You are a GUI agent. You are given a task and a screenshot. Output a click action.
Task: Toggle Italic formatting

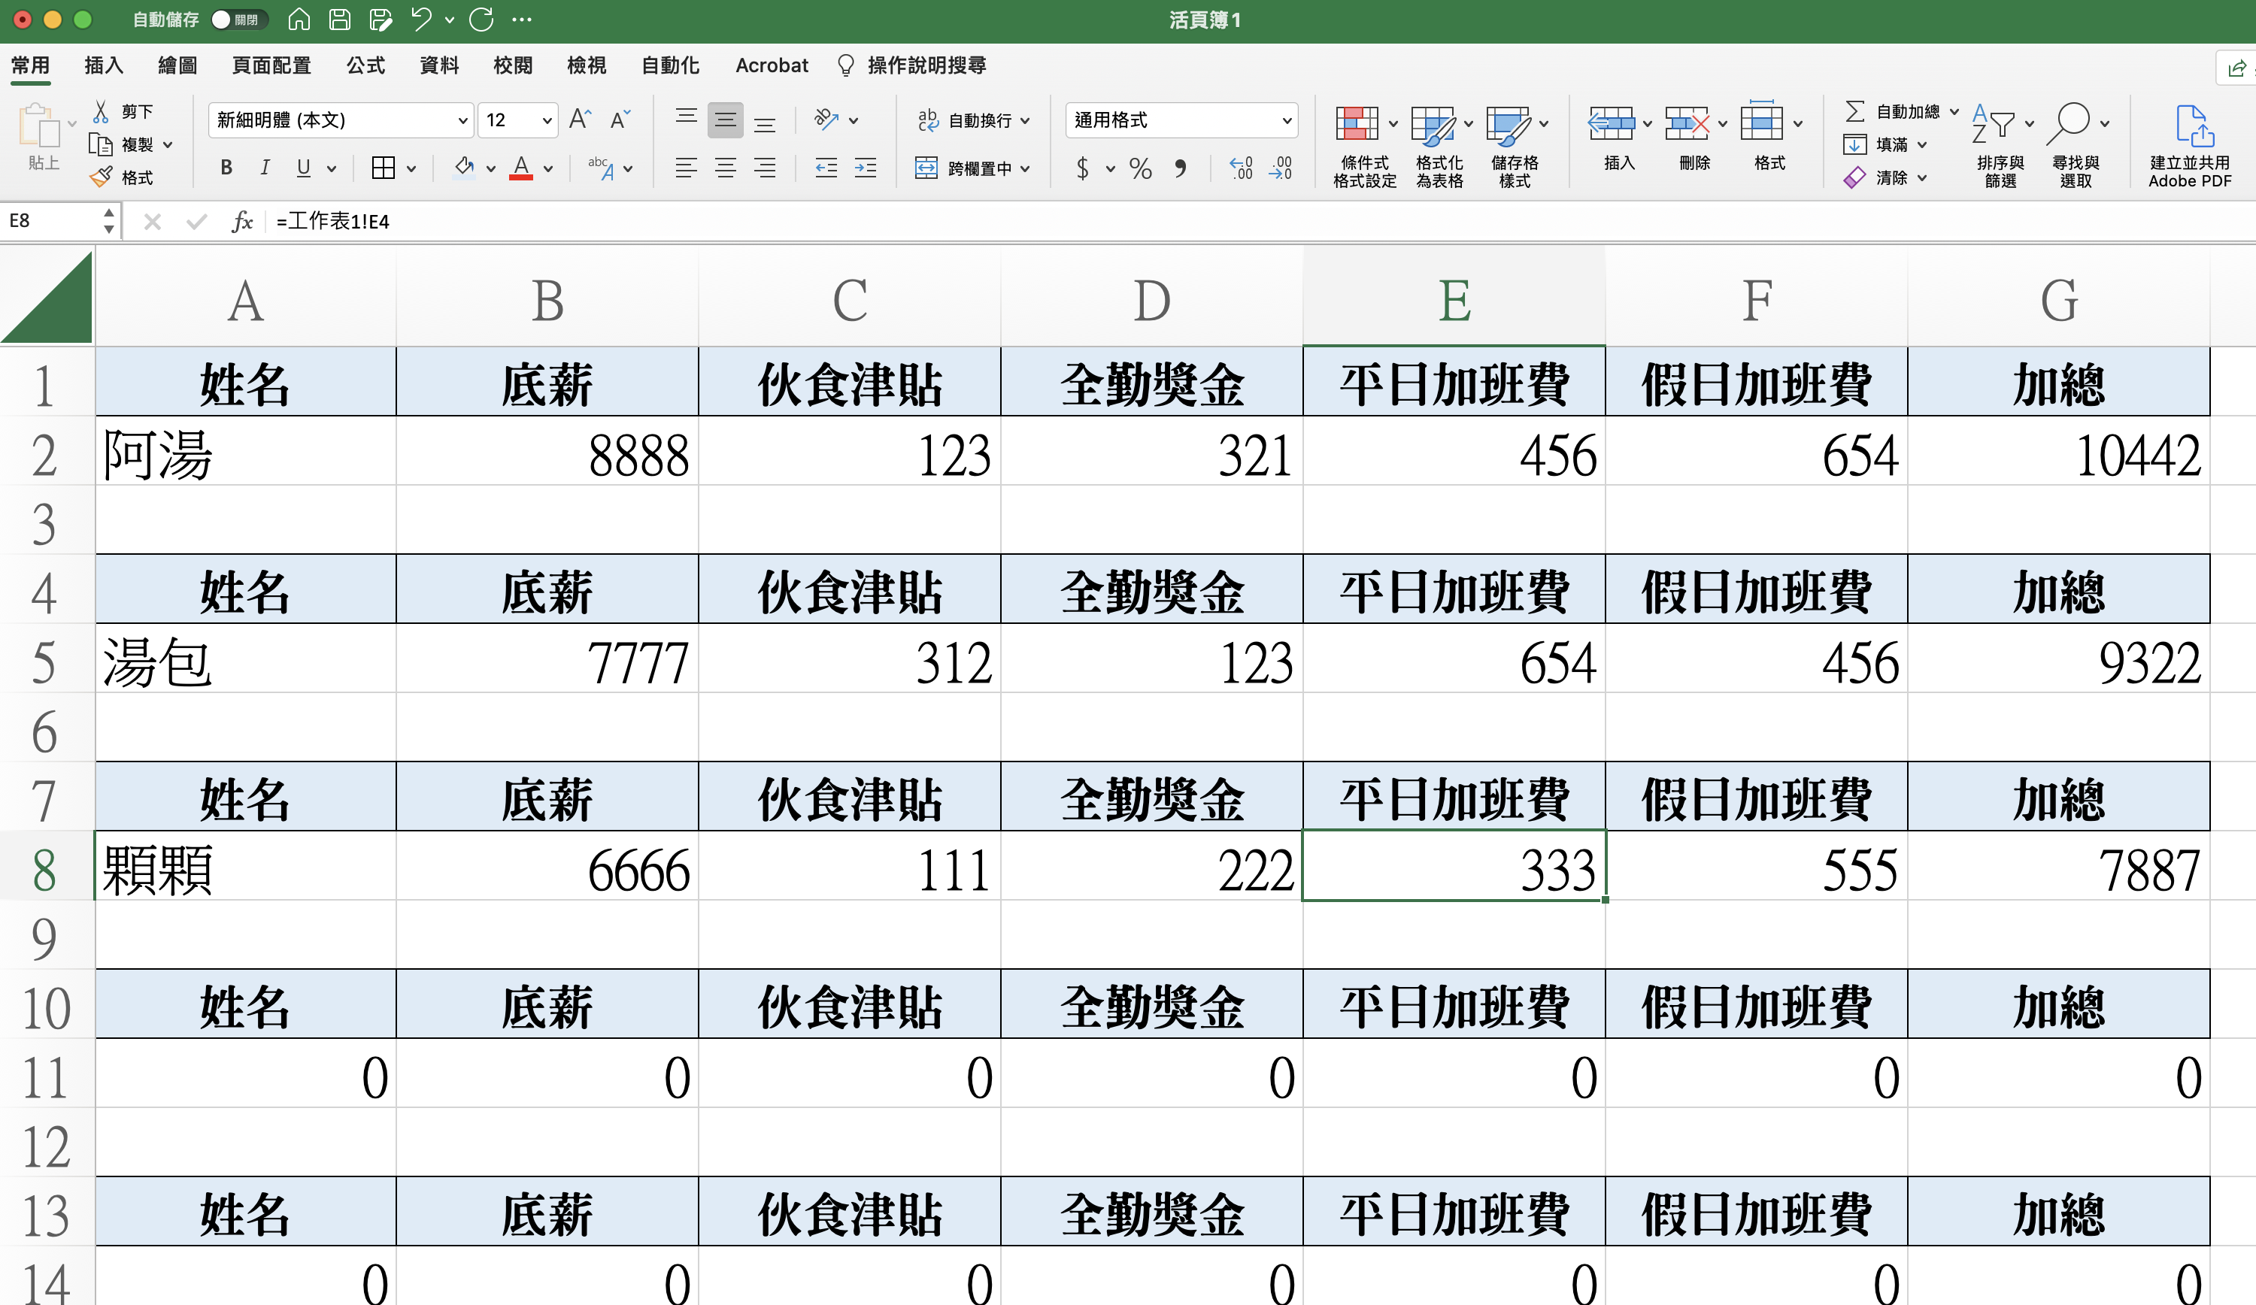point(265,168)
